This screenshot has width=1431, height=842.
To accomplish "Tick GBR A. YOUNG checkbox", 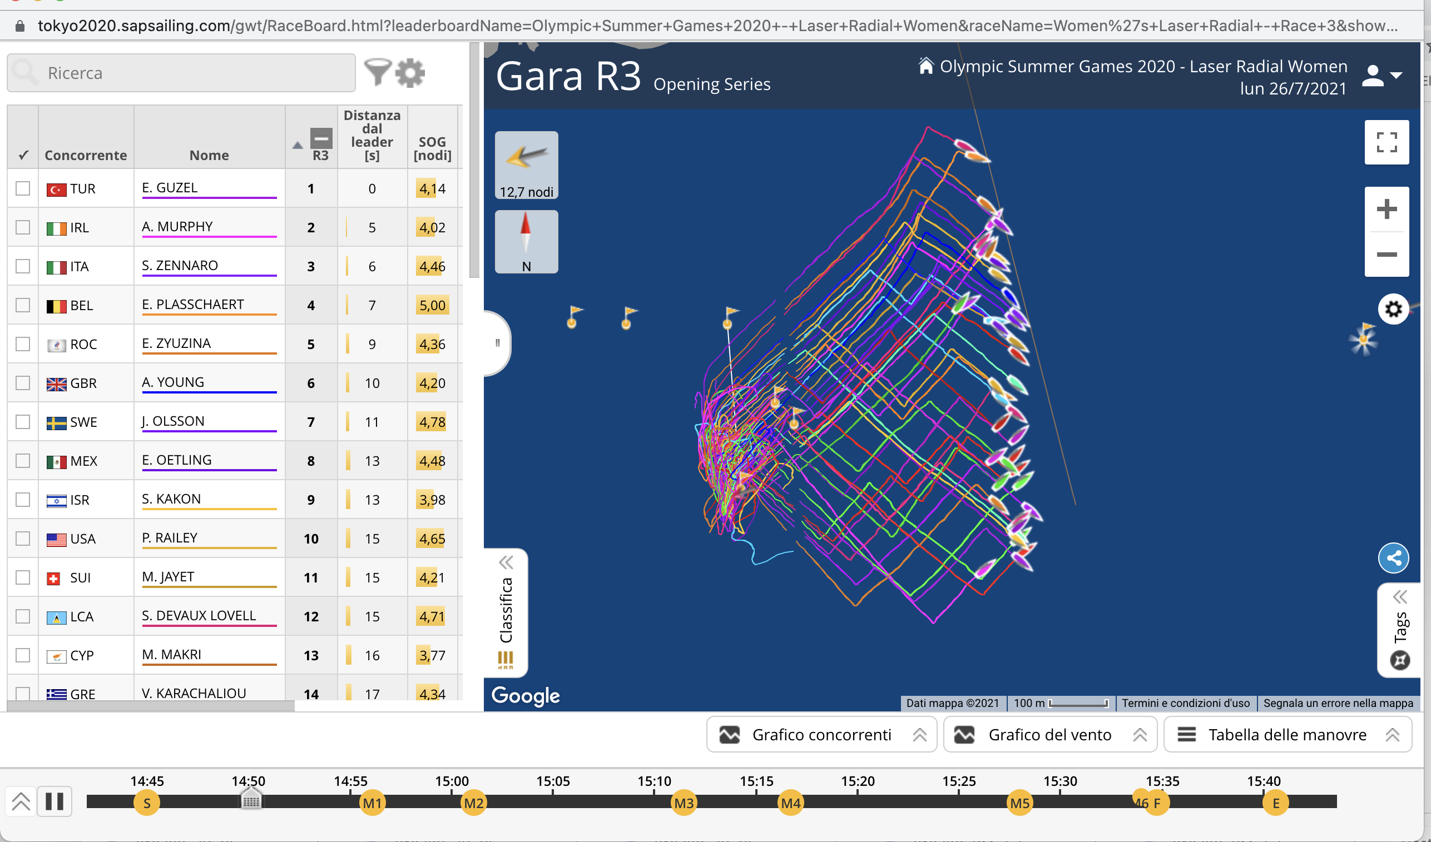I will coord(23,383).
